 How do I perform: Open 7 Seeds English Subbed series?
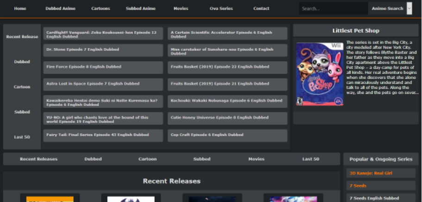[x=381, y=198]
